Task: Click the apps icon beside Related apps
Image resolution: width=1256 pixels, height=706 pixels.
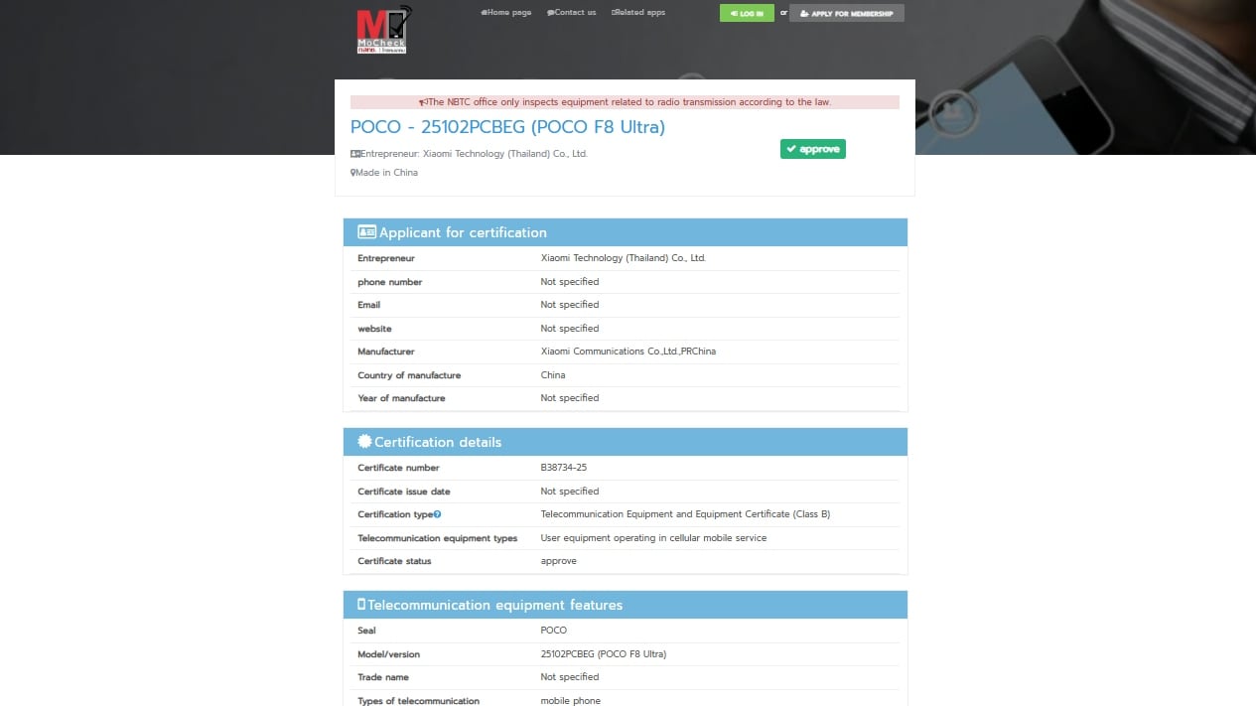Action: click(x=615, y=12)
